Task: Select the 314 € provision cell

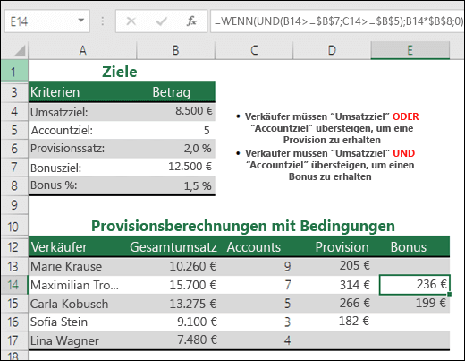Action: click(x=332, y=285)
